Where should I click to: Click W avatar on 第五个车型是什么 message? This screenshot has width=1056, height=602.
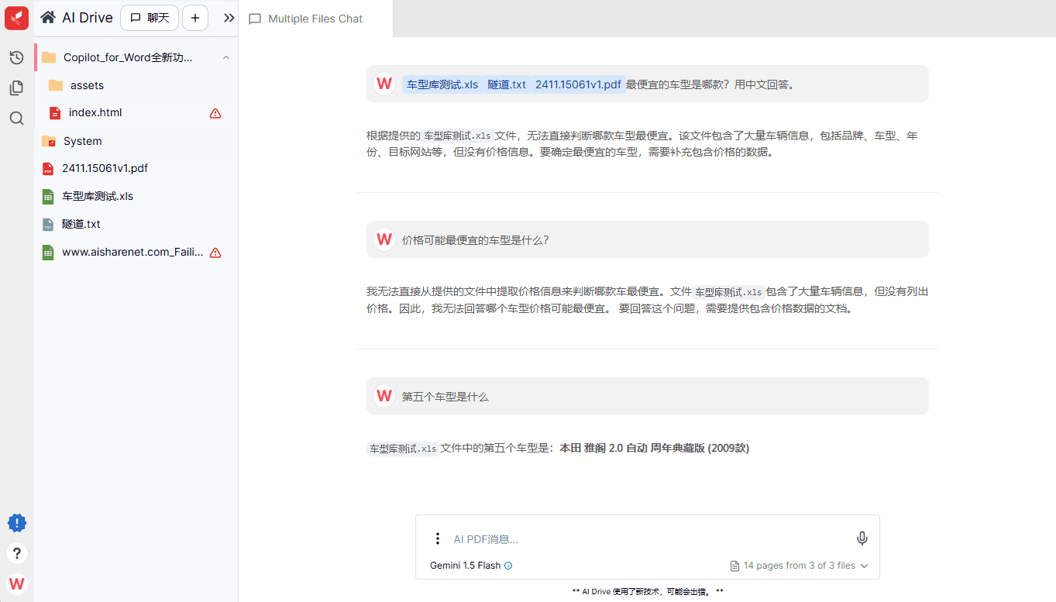[x=384, y=396]
